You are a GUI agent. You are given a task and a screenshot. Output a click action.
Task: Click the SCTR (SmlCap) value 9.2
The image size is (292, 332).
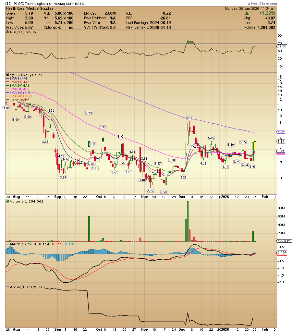click(113, 27)
